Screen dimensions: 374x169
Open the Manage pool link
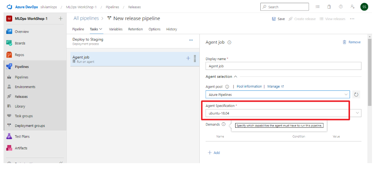[x=276, y=86]
